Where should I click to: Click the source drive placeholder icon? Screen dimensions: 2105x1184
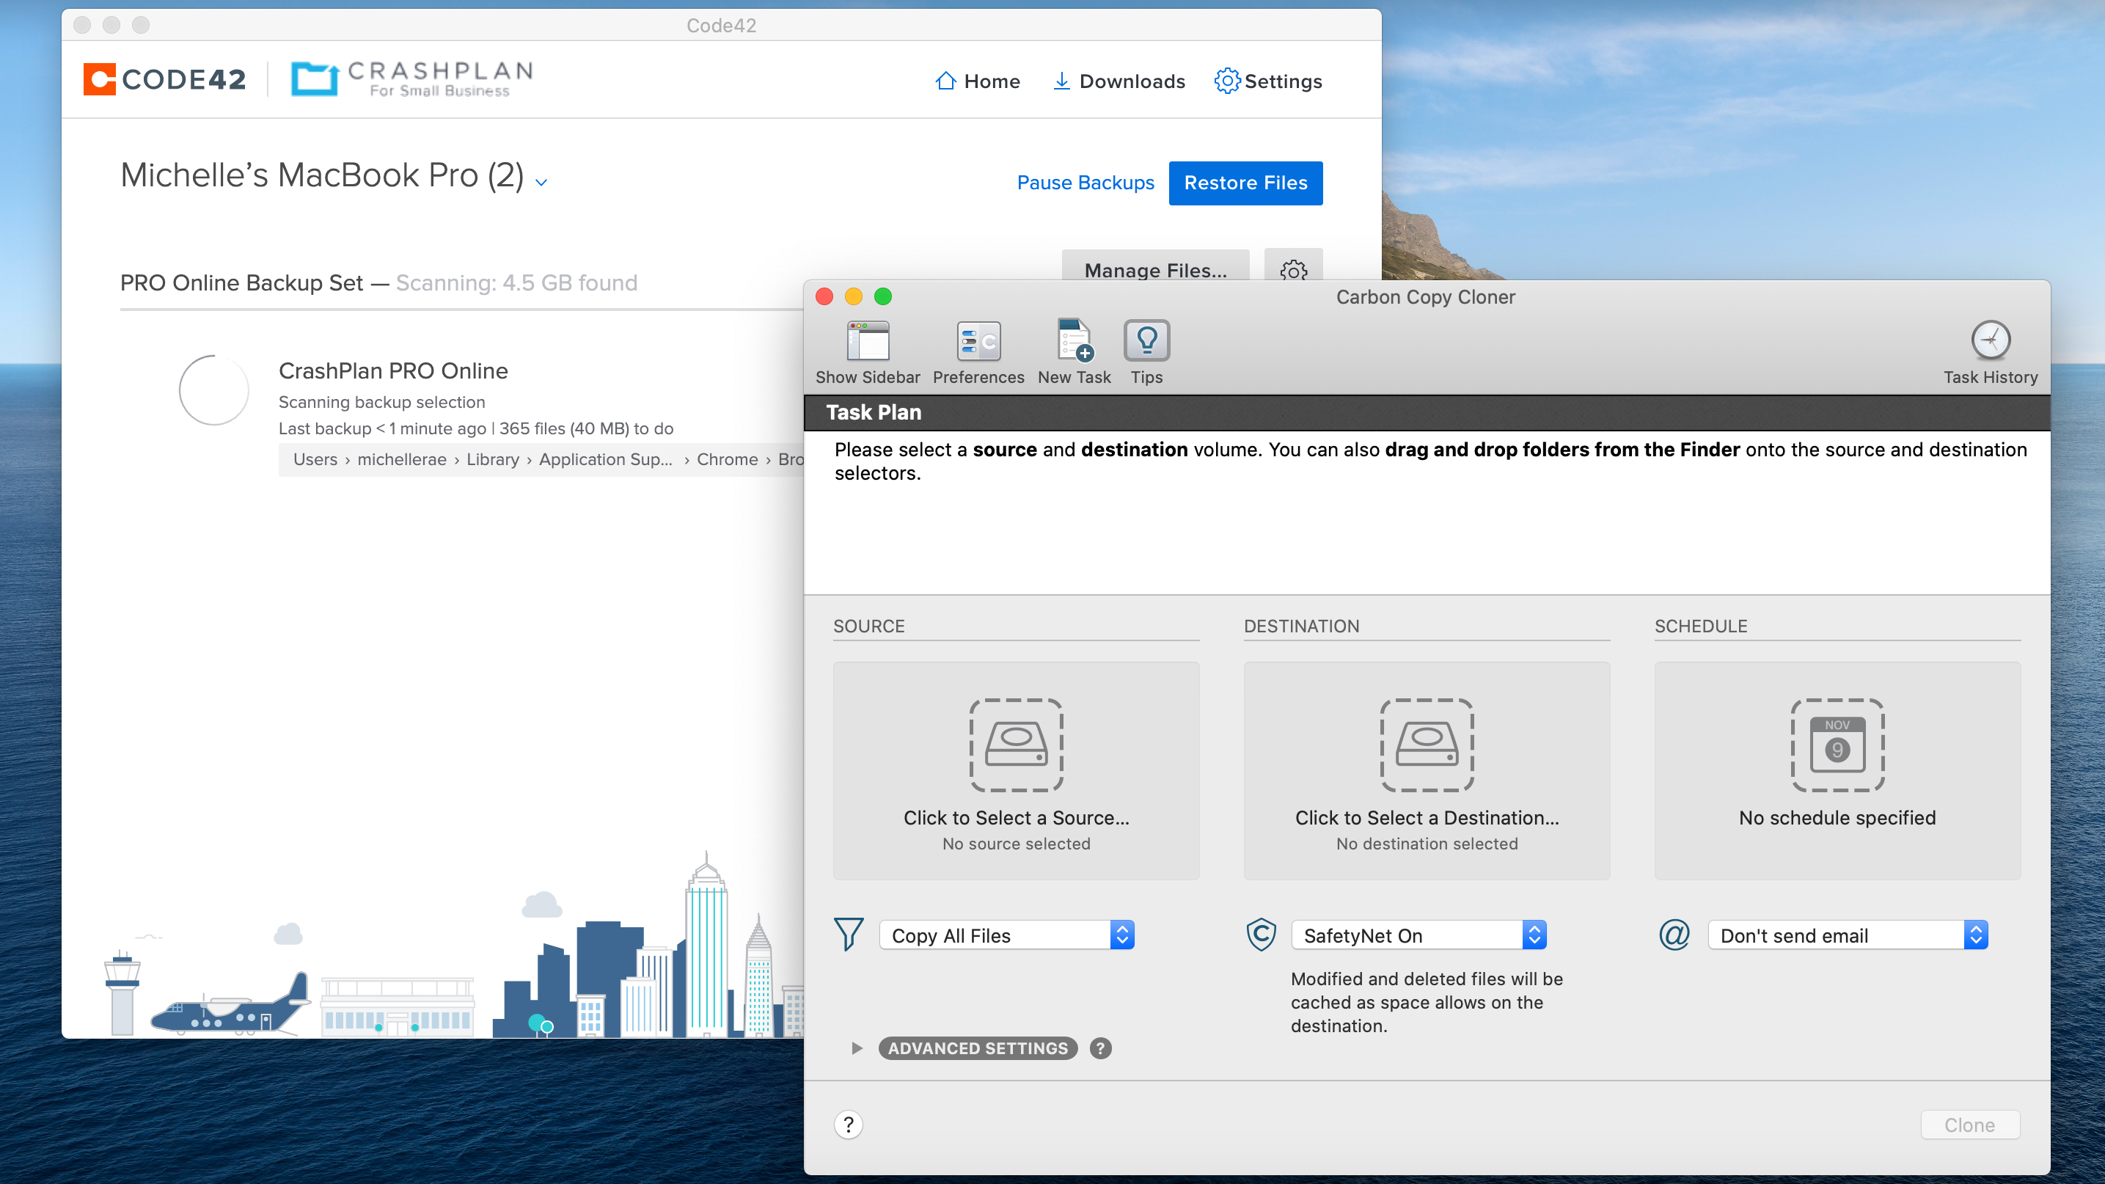(x=1016, y=745)
